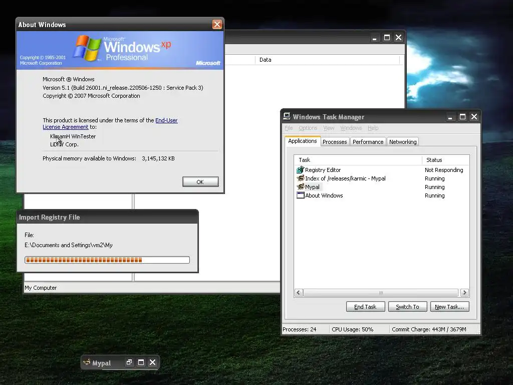Restore the minimized Mypal window
The height and width of the screenshot is (385, 513).
pyautogui.click(x=129, y=362)
